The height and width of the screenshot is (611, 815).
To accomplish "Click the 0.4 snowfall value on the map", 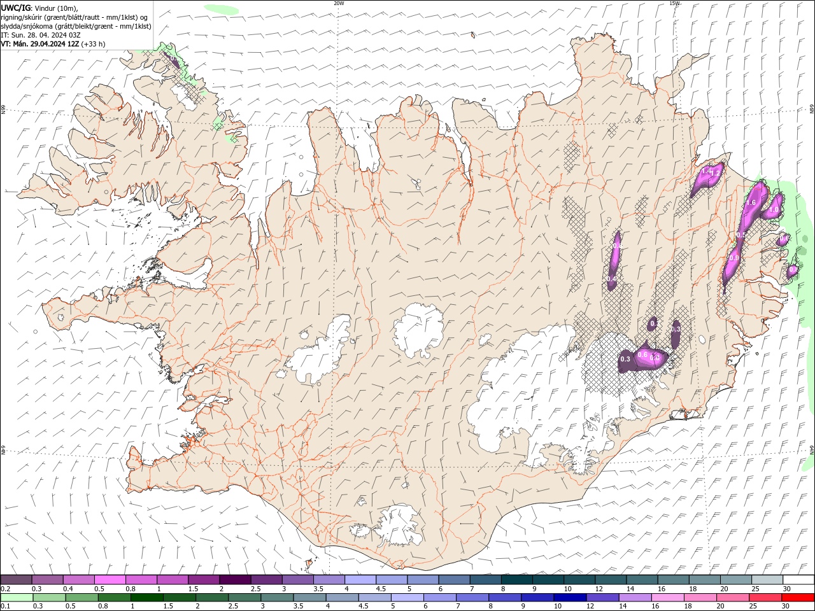I will click(611, 279).
